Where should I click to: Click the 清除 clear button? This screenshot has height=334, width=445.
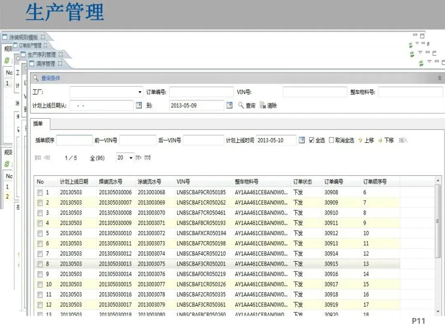(268, 106)
